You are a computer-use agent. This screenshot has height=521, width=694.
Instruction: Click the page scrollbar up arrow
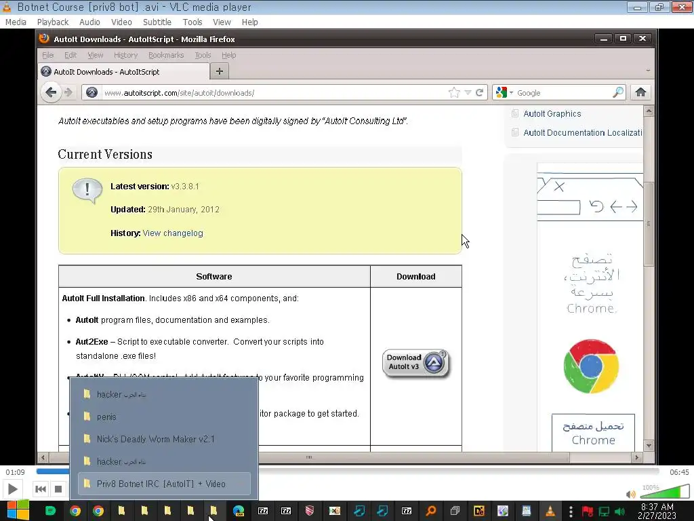(x=649, y=111)
